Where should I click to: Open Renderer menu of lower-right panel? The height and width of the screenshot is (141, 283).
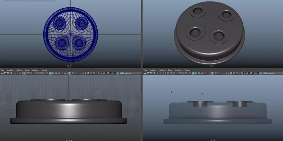(x=178, y=70)
